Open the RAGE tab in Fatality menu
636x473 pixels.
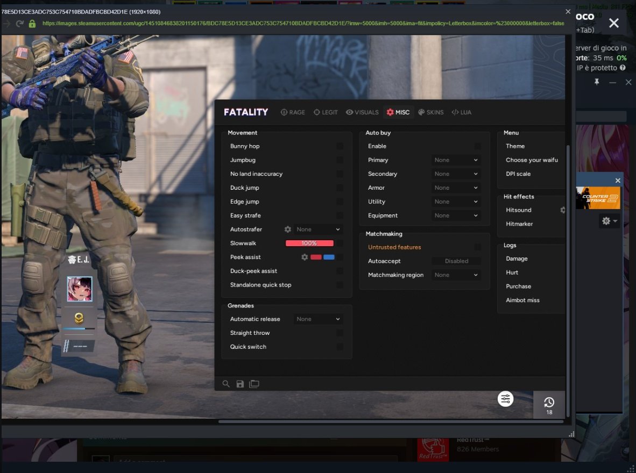[293, 112]
